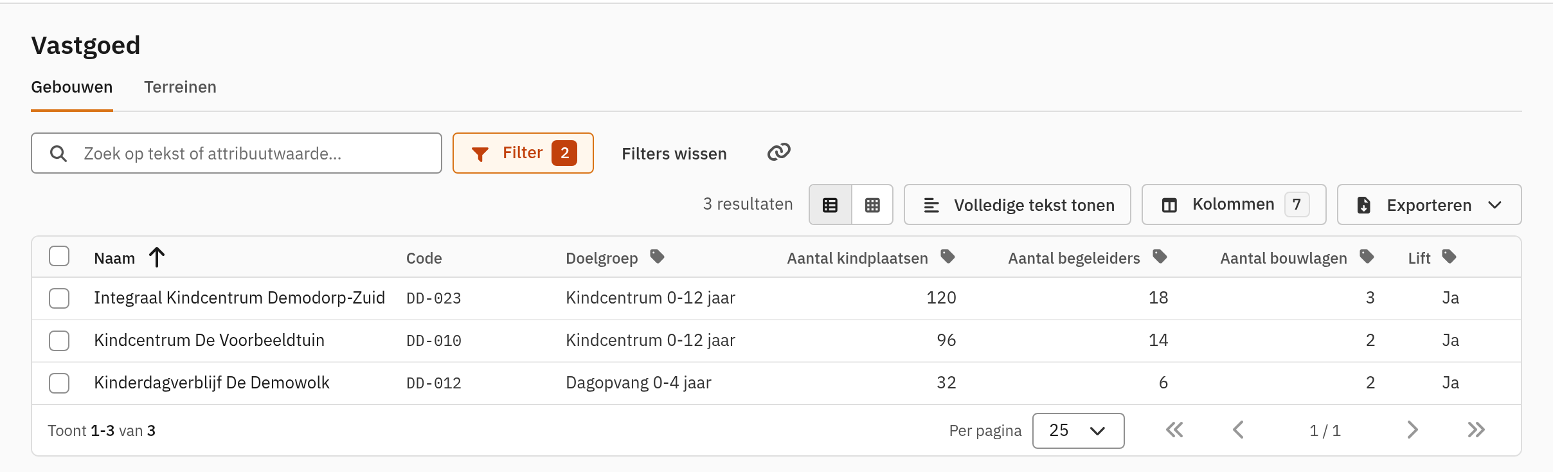Click the Aantal begeleiders column header
The width and height of the screenshot is (1553, 472).
1073,259
